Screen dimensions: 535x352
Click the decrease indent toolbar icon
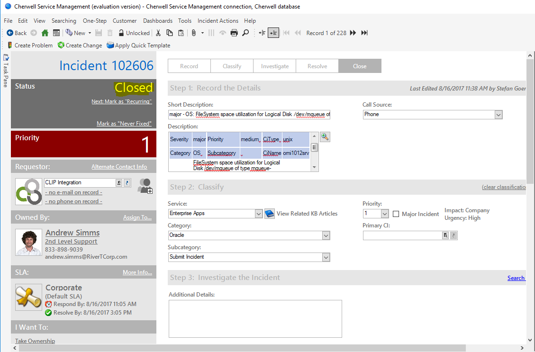click(x=262, y=33)
